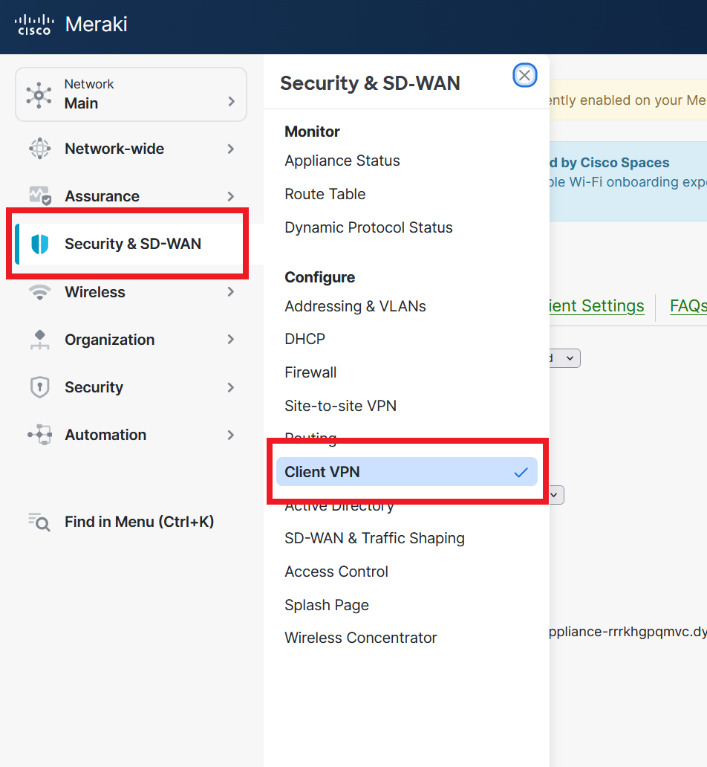Click the Cisco Spaces banner heading
Image resolution: width=707 pixels, height=767 pixels.
tap(609, 163)
